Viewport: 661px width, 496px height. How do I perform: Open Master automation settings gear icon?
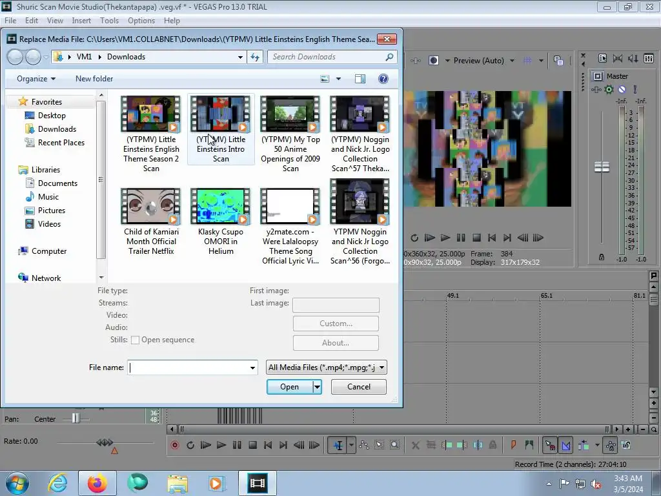click(609, 89)
